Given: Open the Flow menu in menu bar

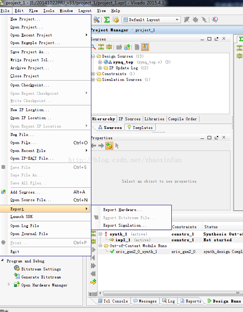Looking at the screenshot, I should (33, 11).
